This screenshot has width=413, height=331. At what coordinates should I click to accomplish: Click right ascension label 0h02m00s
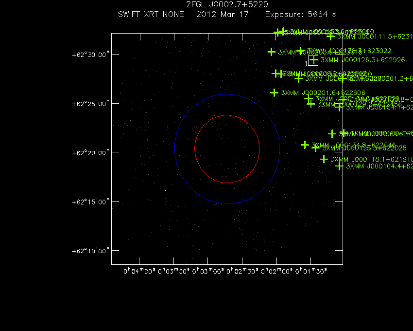[276, 271]
